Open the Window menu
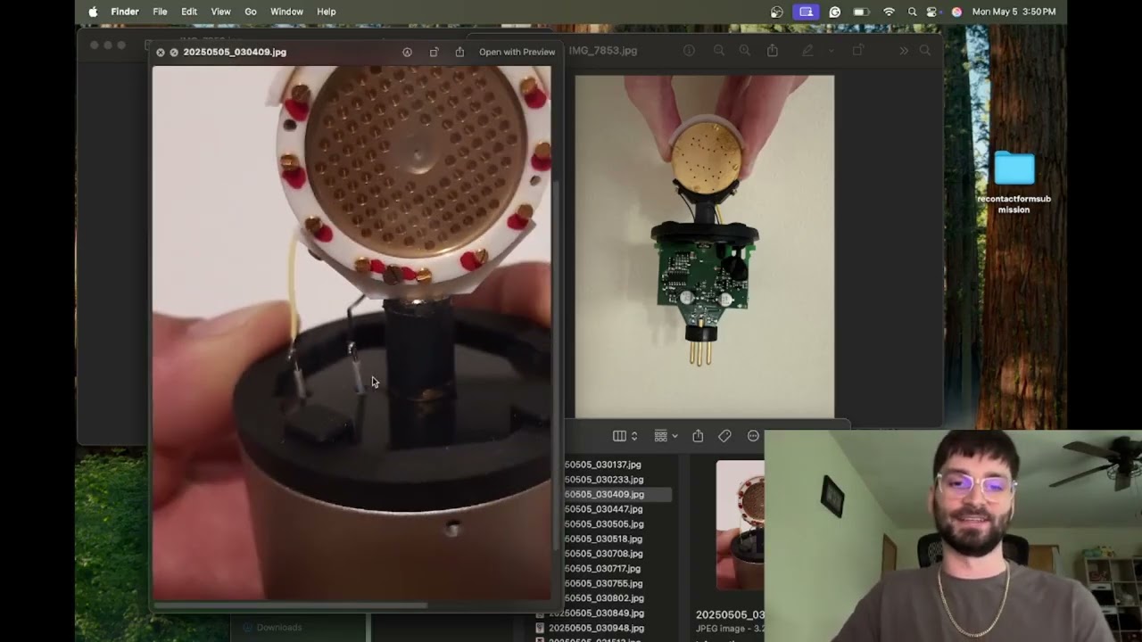 point(286,12)
